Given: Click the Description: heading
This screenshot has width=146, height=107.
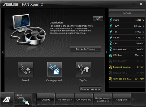Looking at the screenshot, I should point(57,23).
